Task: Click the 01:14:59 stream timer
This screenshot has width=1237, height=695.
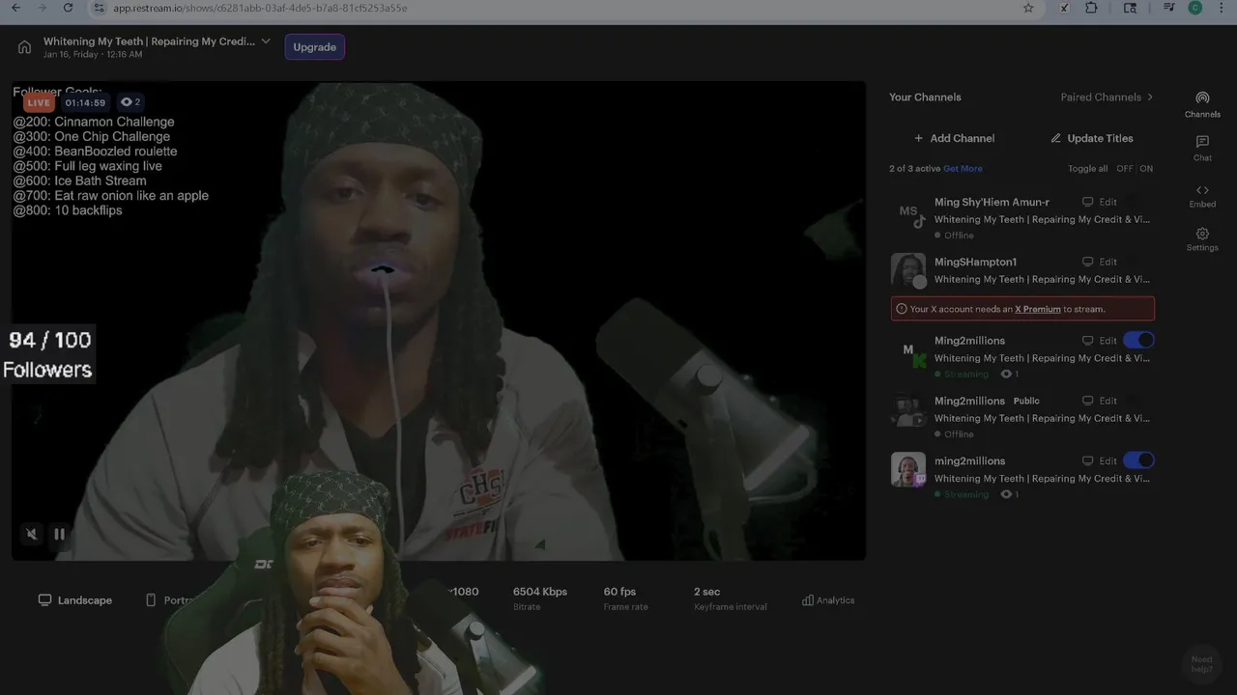Action: coord(85,102)
